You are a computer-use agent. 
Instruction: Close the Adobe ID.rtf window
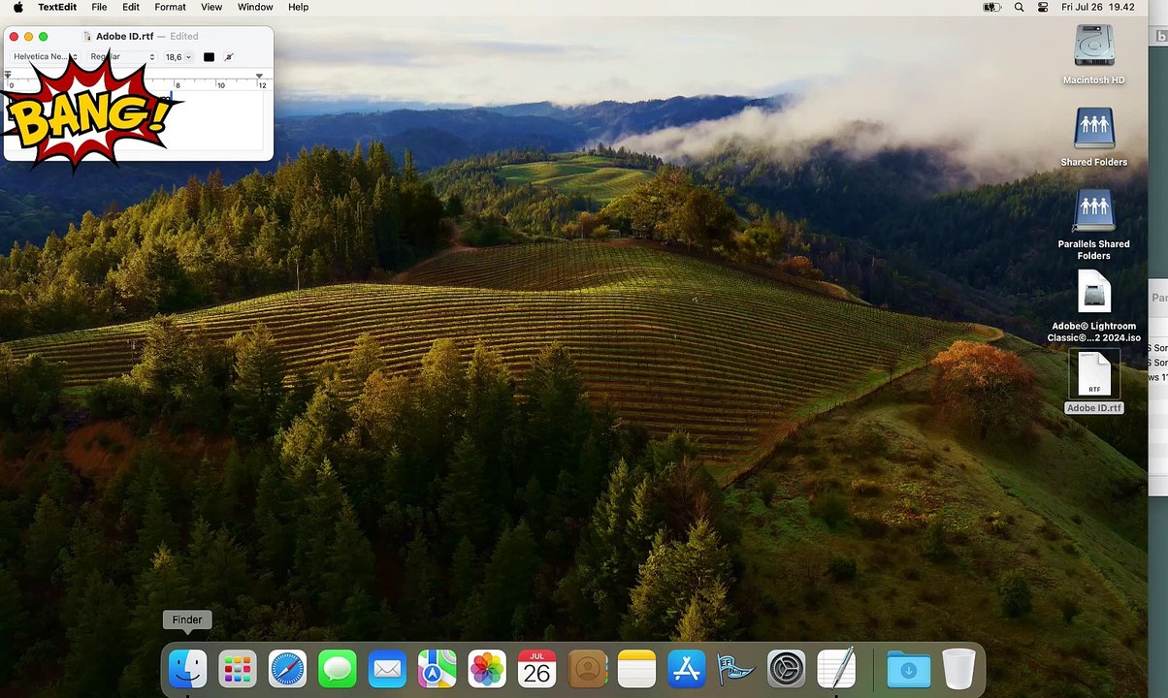[14, 36]
